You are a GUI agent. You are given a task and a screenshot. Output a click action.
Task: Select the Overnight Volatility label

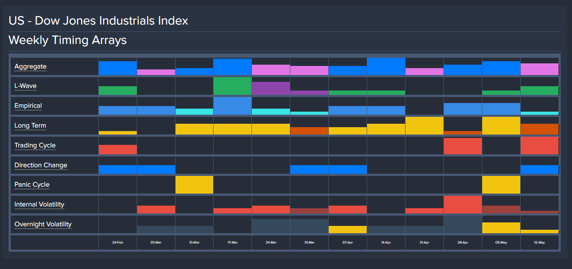click(x=43, y=224)
